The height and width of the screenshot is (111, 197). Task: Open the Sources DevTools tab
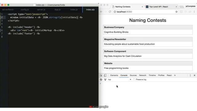coord(133,75)
